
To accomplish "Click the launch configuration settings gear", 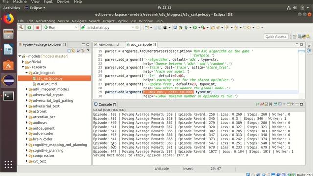I will [137, 27].
